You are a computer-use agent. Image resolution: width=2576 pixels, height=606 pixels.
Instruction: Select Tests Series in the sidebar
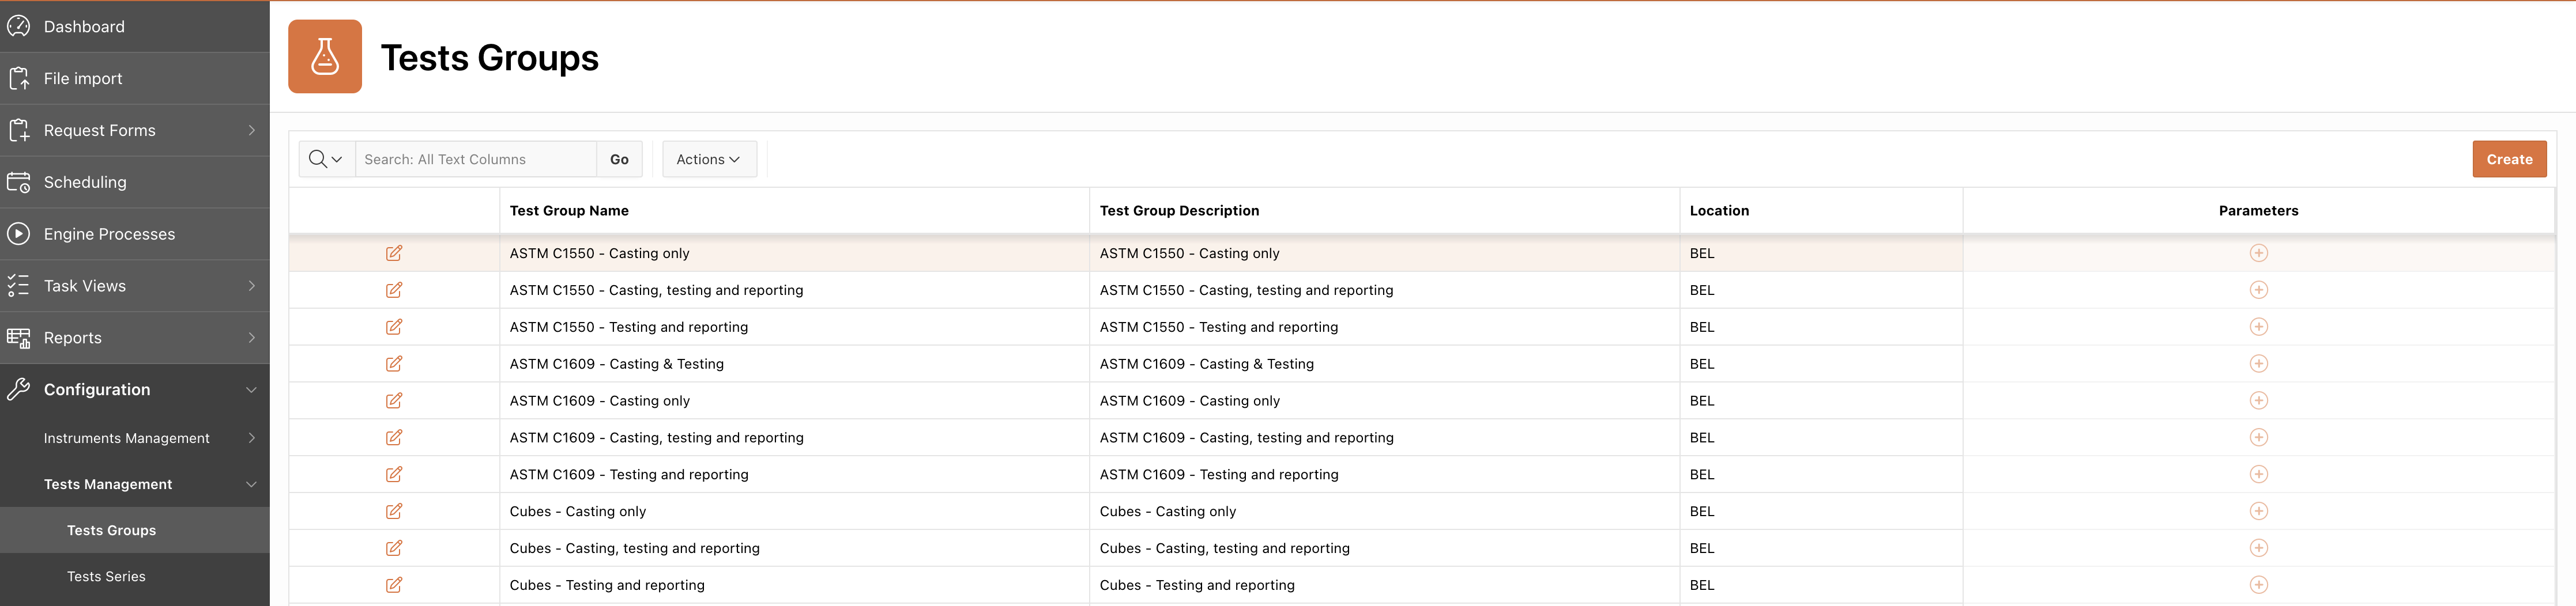point(106,577)
